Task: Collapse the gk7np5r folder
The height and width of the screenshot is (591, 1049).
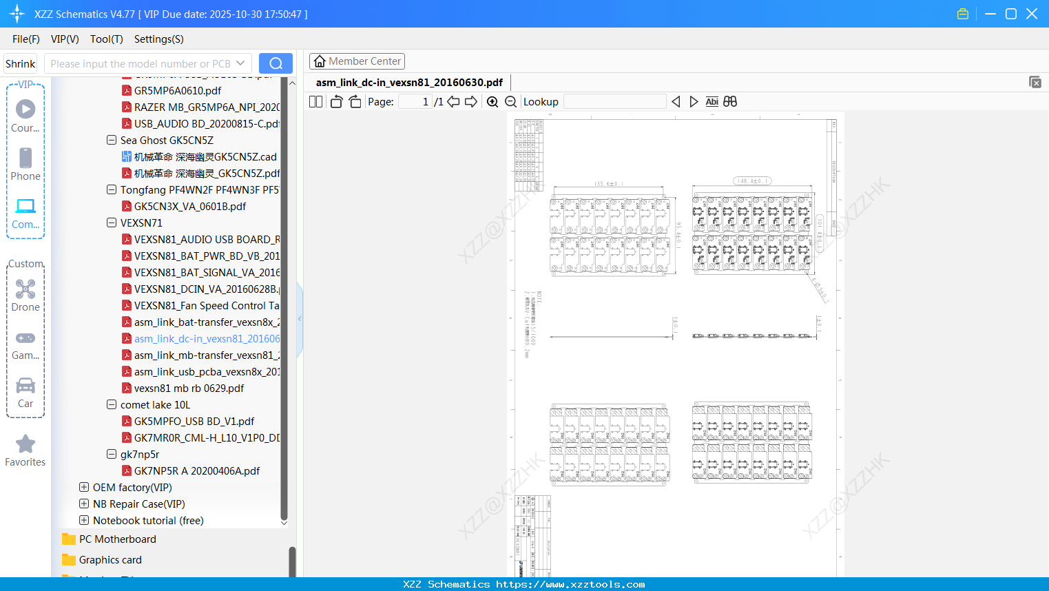Action: click(x=112, y=454)
